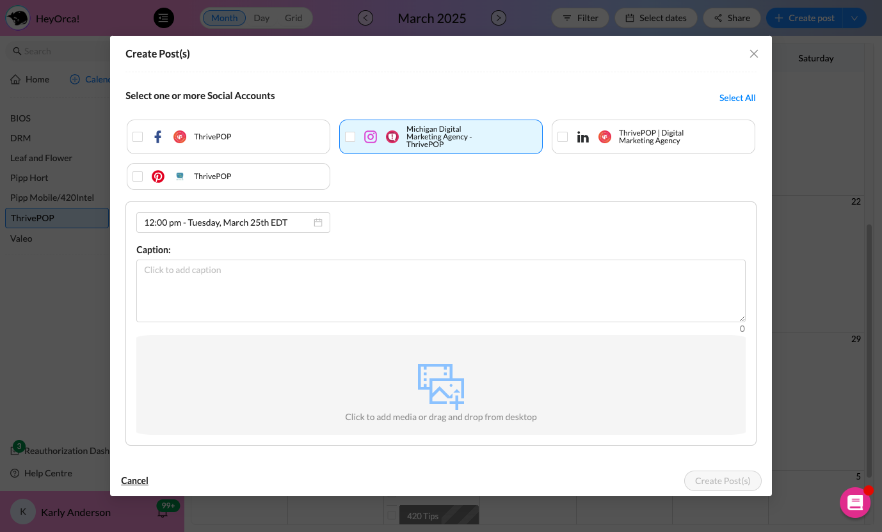The height and width of the screenshot is (532, 882).
Task: Click the Create post button
Action: point(805,18)
